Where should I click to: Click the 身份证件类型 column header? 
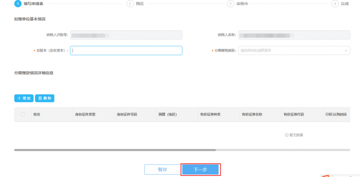pyautogui.click(x=85, y=115)
